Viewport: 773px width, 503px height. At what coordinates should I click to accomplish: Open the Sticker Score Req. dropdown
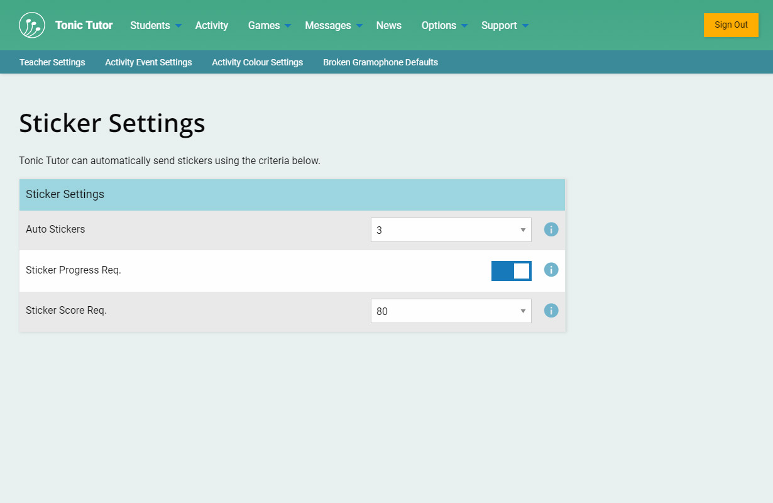451,311
